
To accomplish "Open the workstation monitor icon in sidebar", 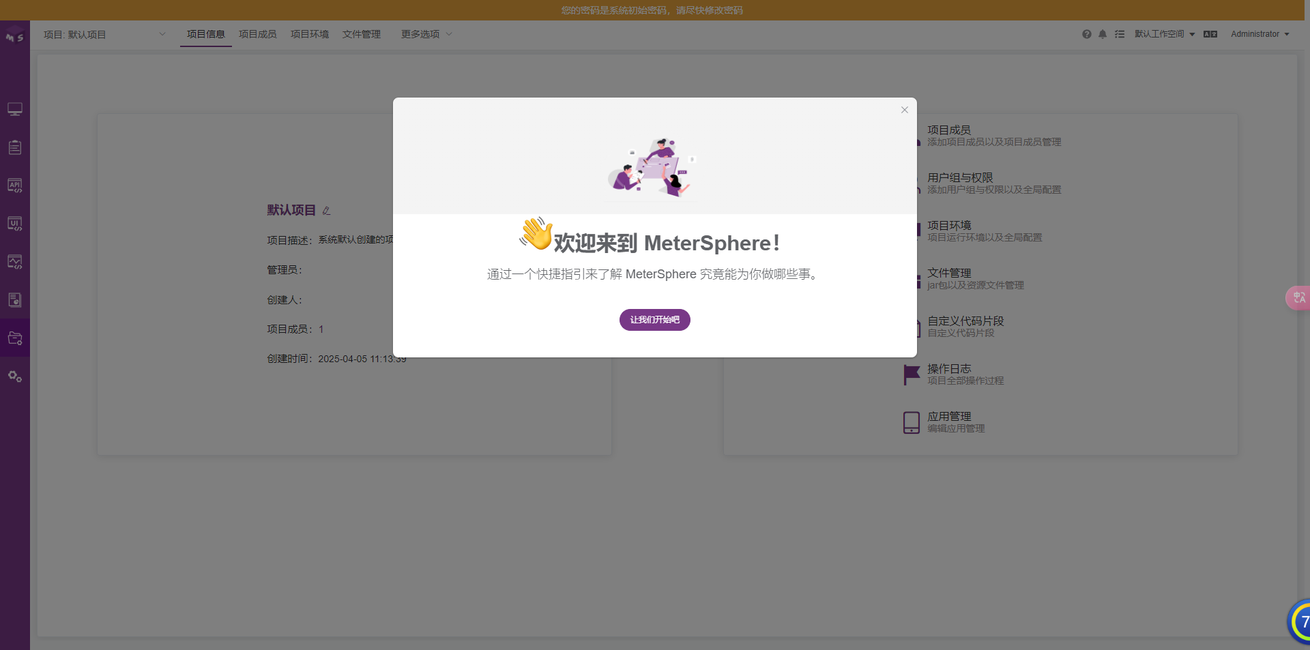I will [15, 109].
